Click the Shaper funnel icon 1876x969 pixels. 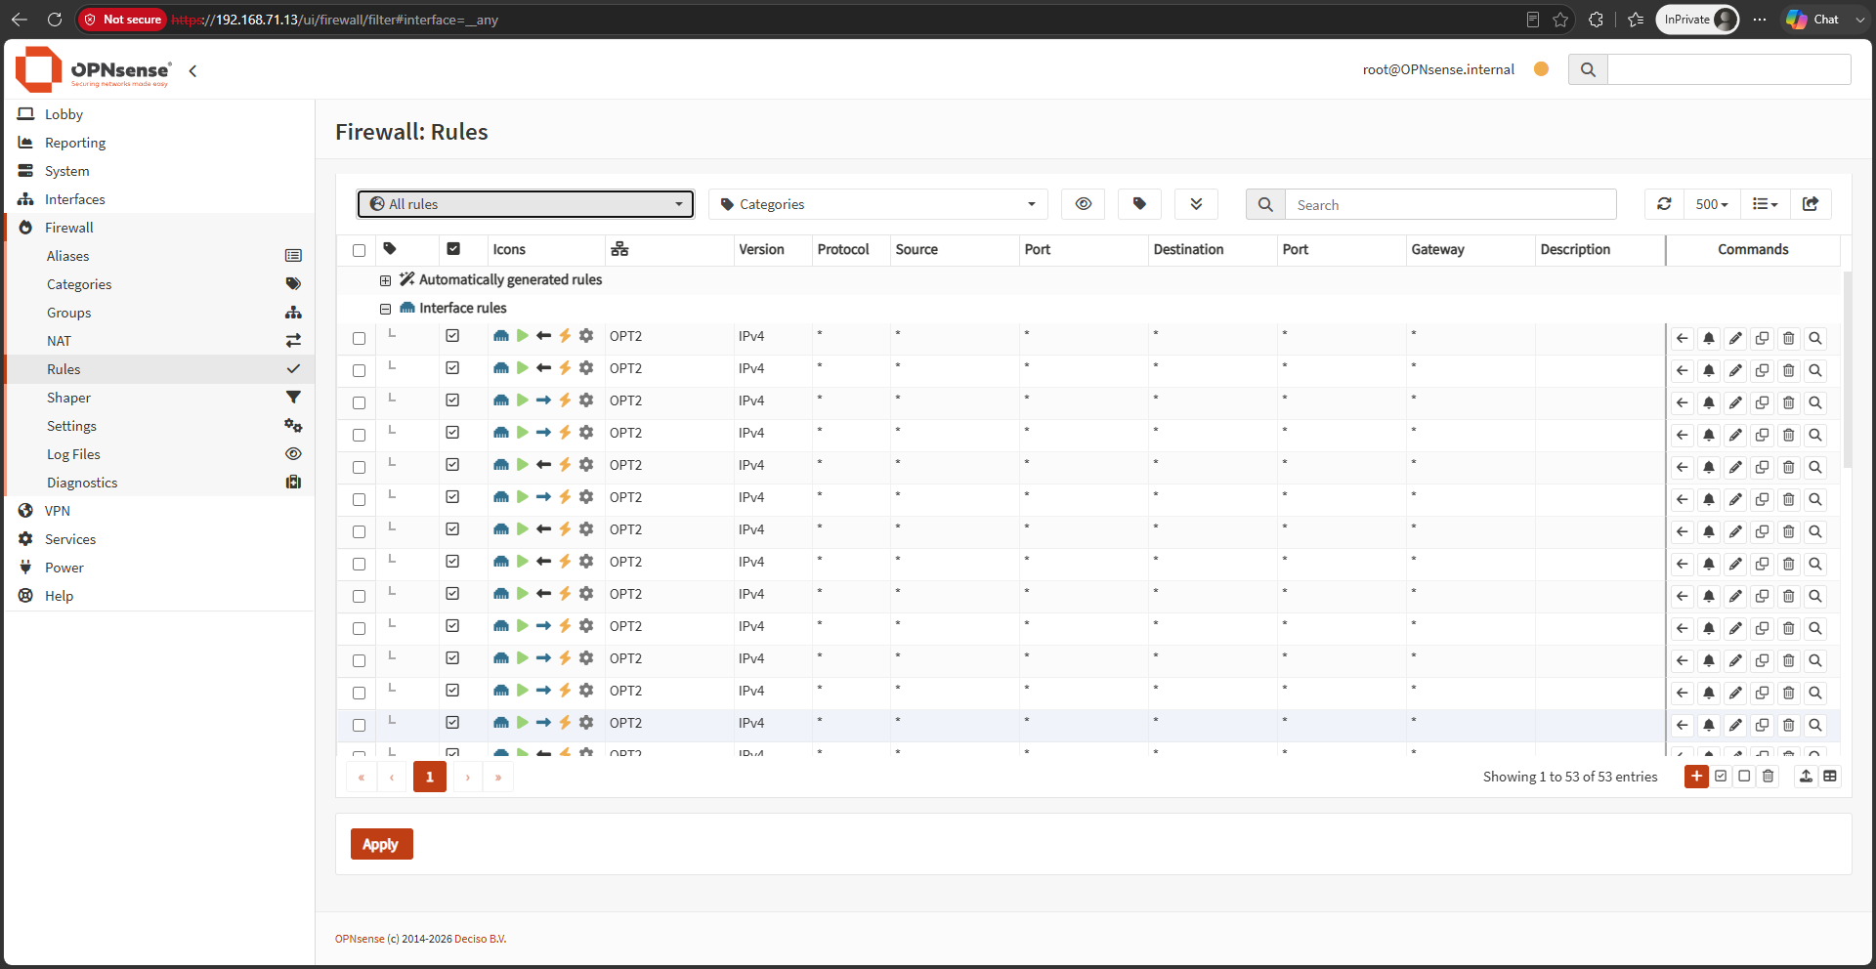click(x=293, y=398)
